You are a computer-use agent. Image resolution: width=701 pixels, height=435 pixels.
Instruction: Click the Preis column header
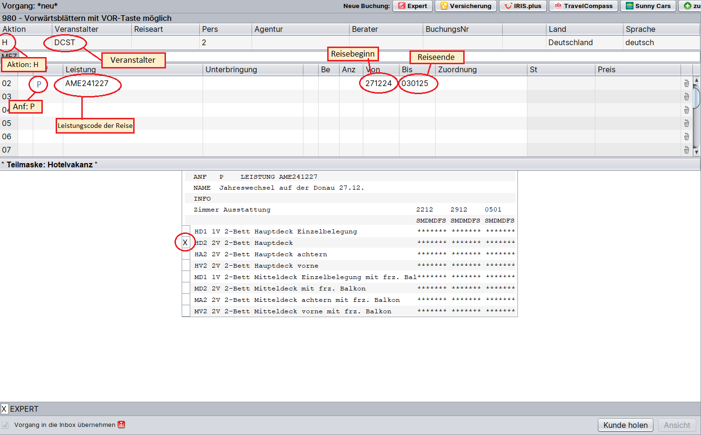(x=606, y=69)
